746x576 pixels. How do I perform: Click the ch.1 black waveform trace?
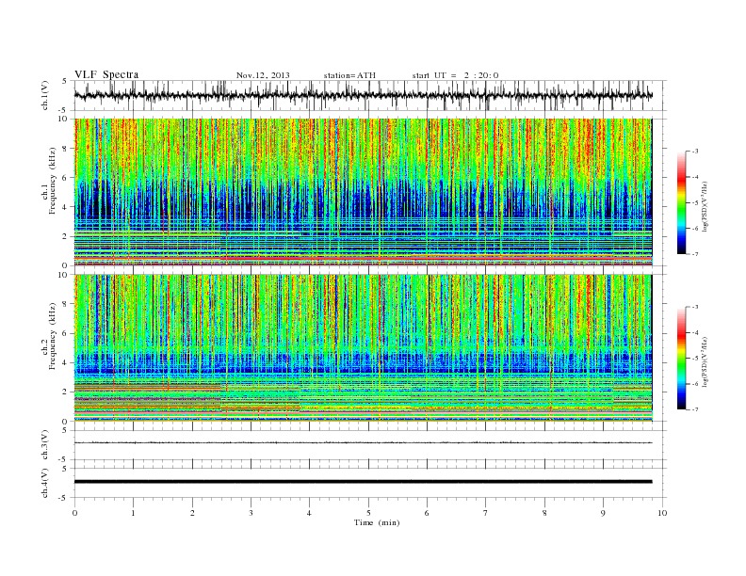tap(363, 95)
